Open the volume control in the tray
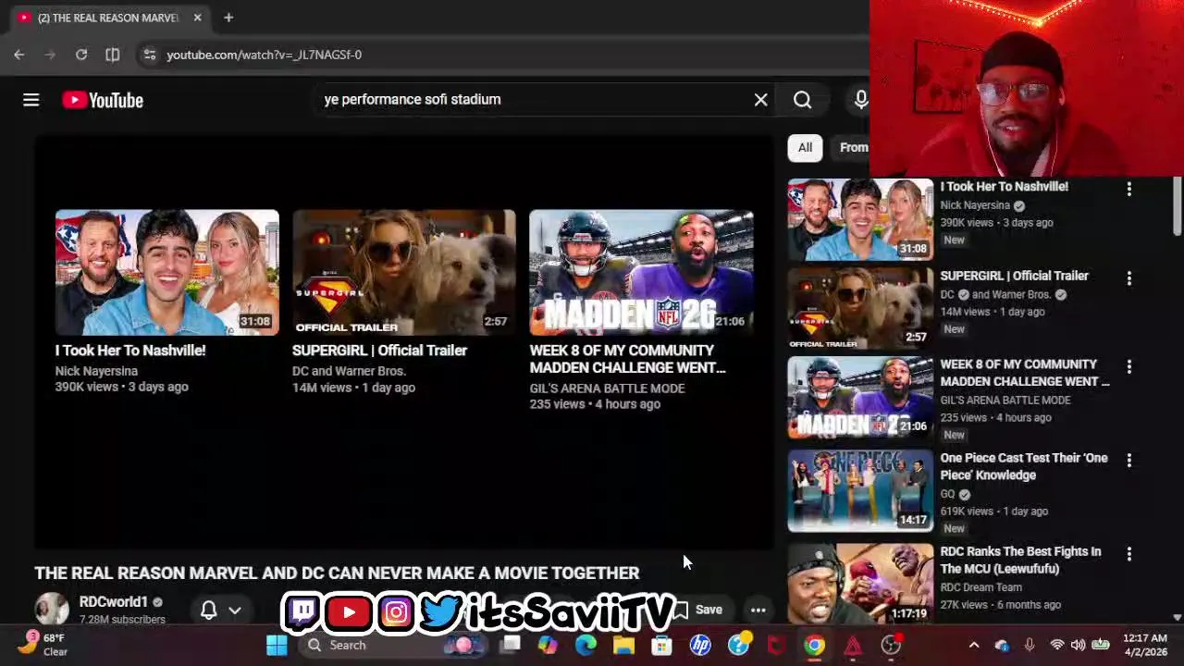 point(1078,645)
